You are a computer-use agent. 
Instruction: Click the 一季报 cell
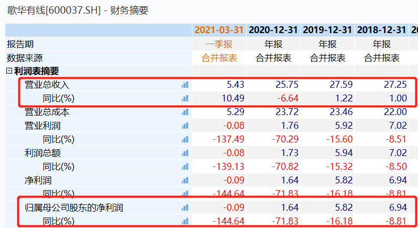[219, 44]
